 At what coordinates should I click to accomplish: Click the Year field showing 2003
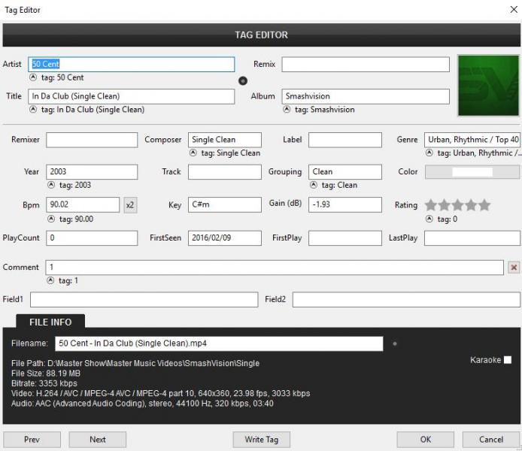tap(92, 172)
